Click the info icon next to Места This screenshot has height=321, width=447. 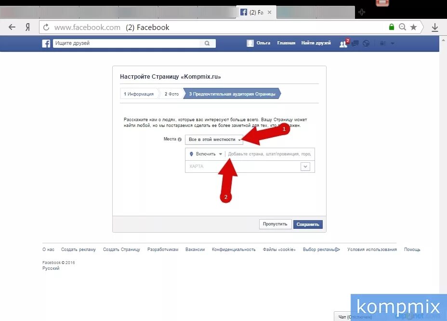pos(180,140)
